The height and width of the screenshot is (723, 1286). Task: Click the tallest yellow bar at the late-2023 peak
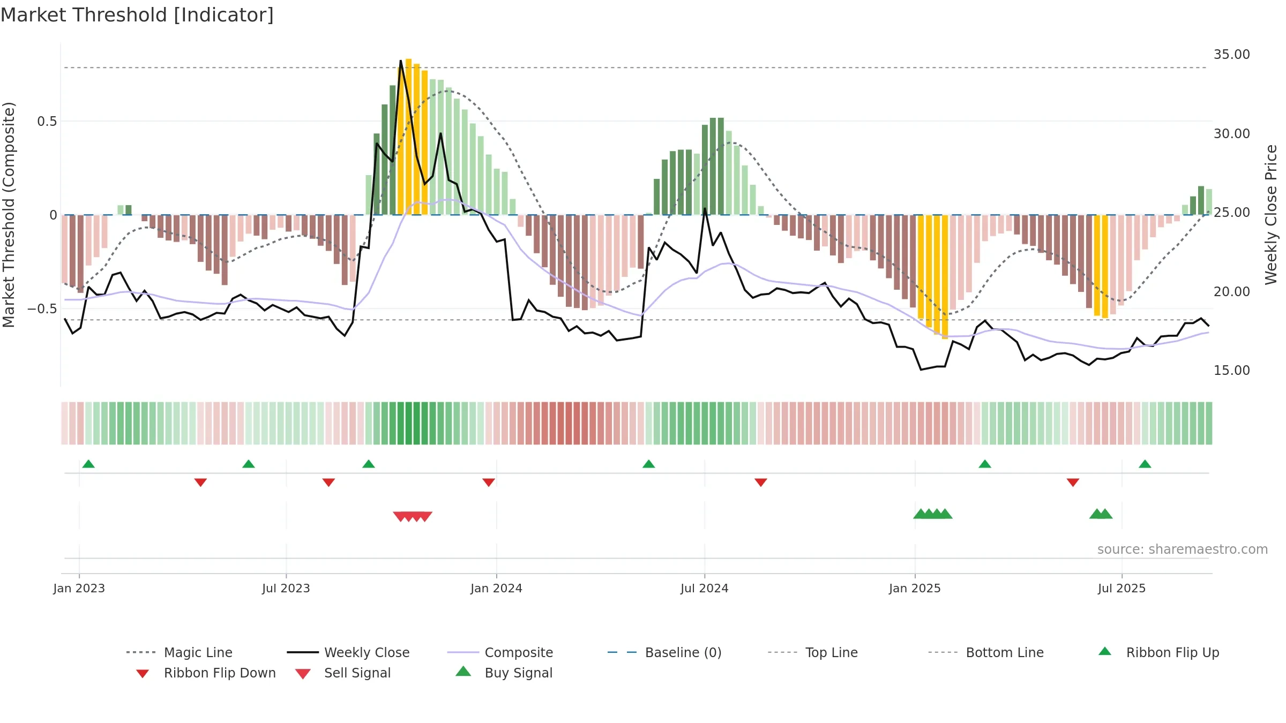click(x=409, y=137)
